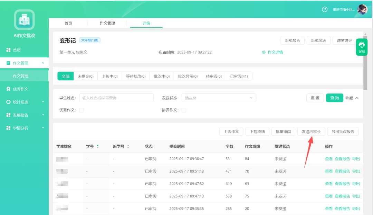Open the 发送状态 dropdown
Viewport: 373px width, 215px height.
[x=219, y=98]
